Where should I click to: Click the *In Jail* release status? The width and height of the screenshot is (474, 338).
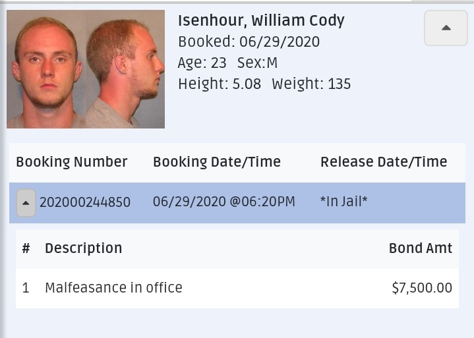coord(343,202)
